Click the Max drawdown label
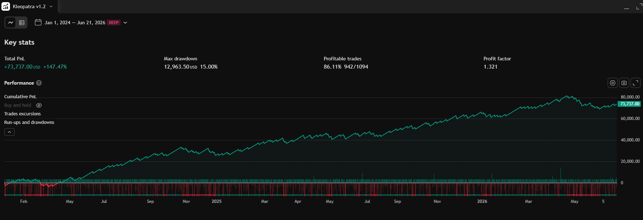The height and width of the screenshot is (220, 643). tap(181, 59)
